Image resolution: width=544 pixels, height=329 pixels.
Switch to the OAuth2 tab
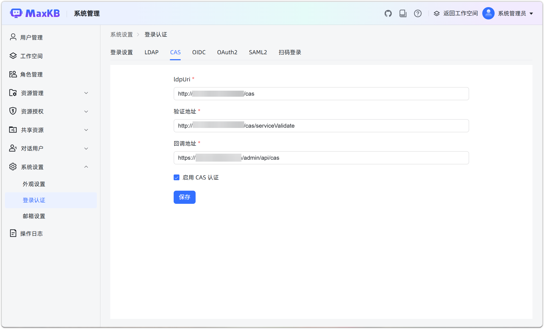click(227, 52)
